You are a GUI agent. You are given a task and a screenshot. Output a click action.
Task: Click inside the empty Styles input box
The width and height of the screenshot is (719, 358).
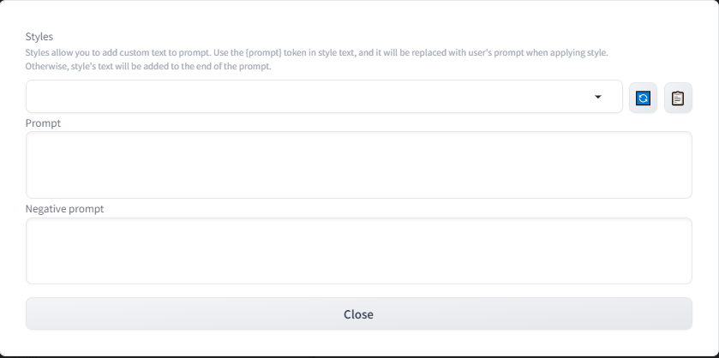point(308,96)
